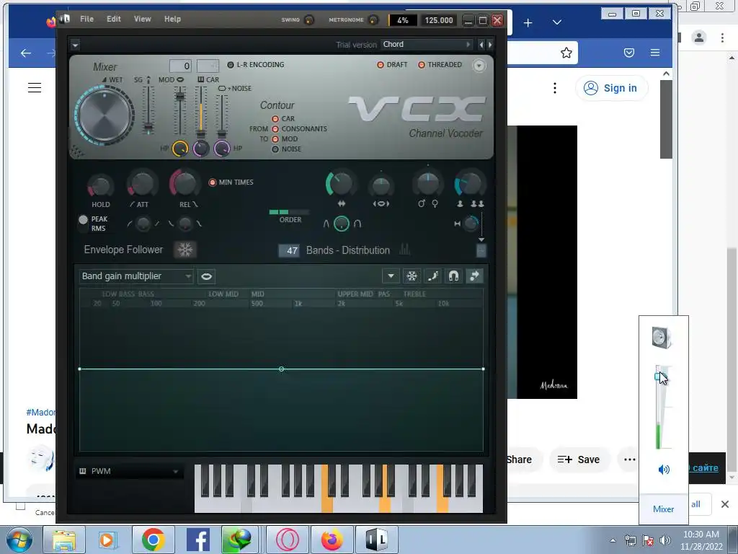Click the envelope slide arrow icon
738x554 pixels.
(474, 276)
